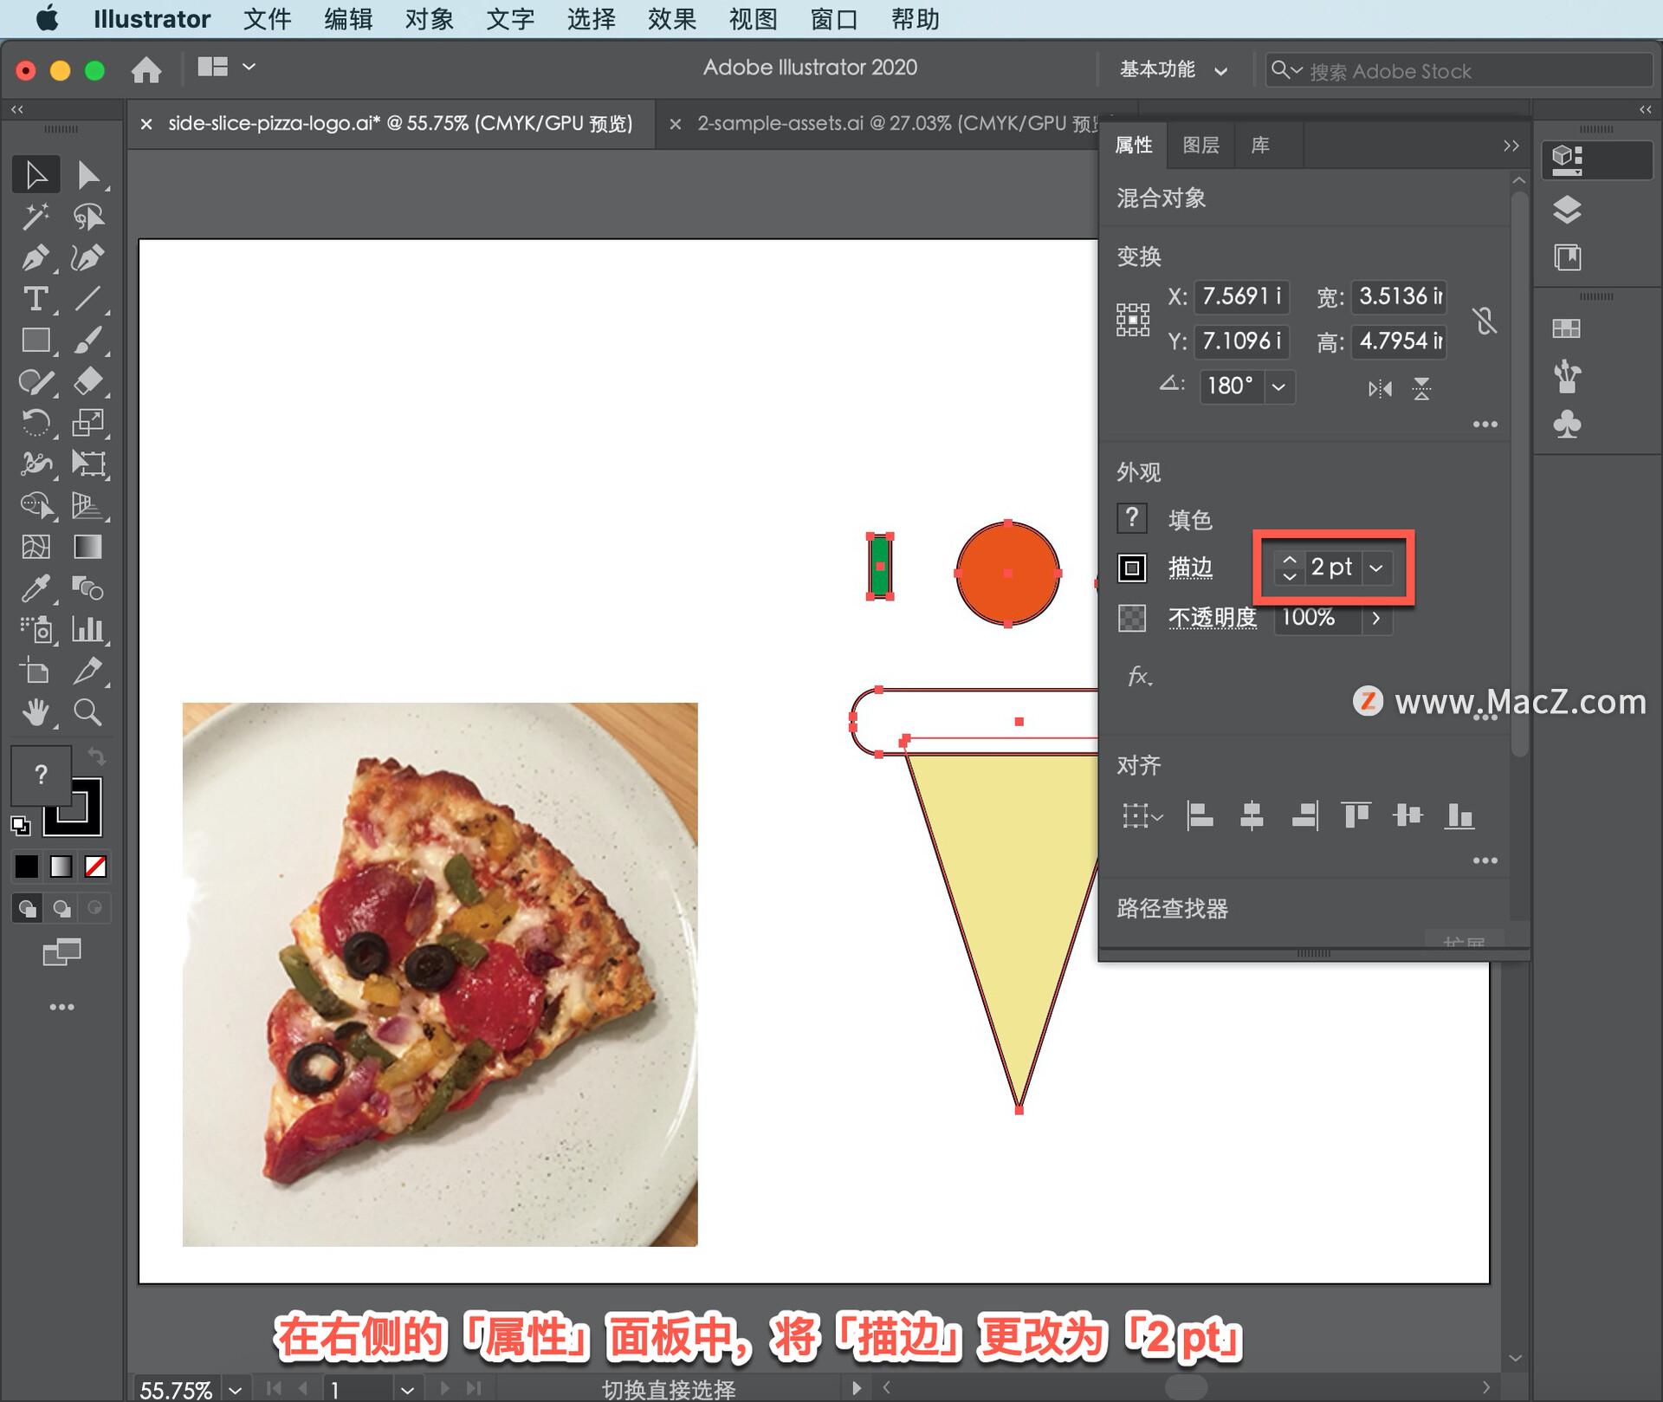This screenshot has height=1402, width=1663.
Task: Click the 不透明度 opacity link
Action: pyautogui.click(x=1212, y=617)
